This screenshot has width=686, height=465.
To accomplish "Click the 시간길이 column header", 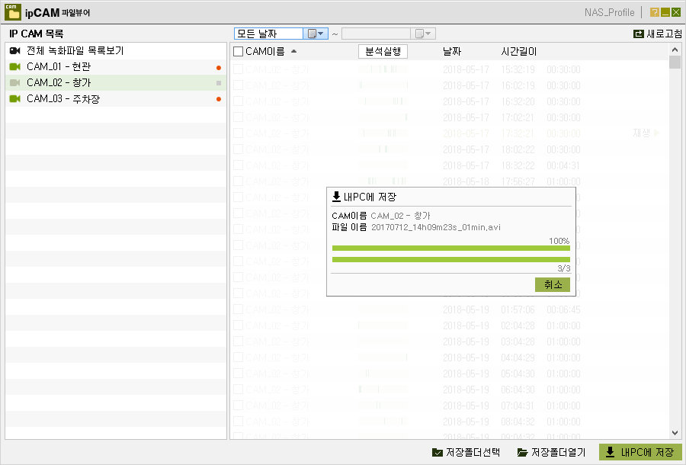I will tap(518, 52).
